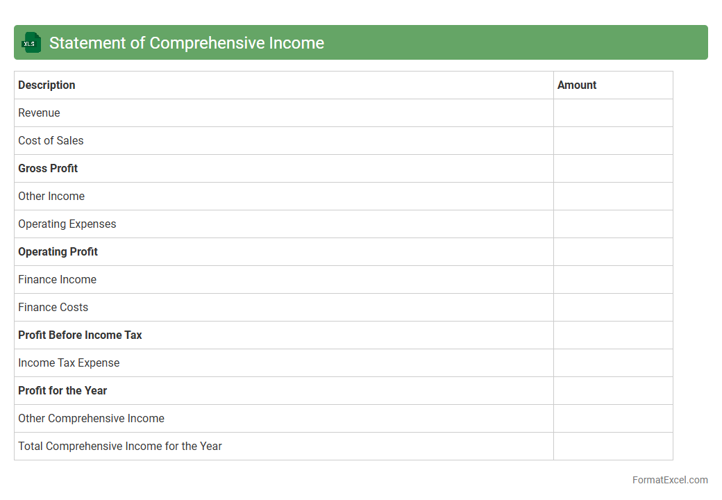
Task: Select the Finance Income row label
Action: (x=57, y=279)
